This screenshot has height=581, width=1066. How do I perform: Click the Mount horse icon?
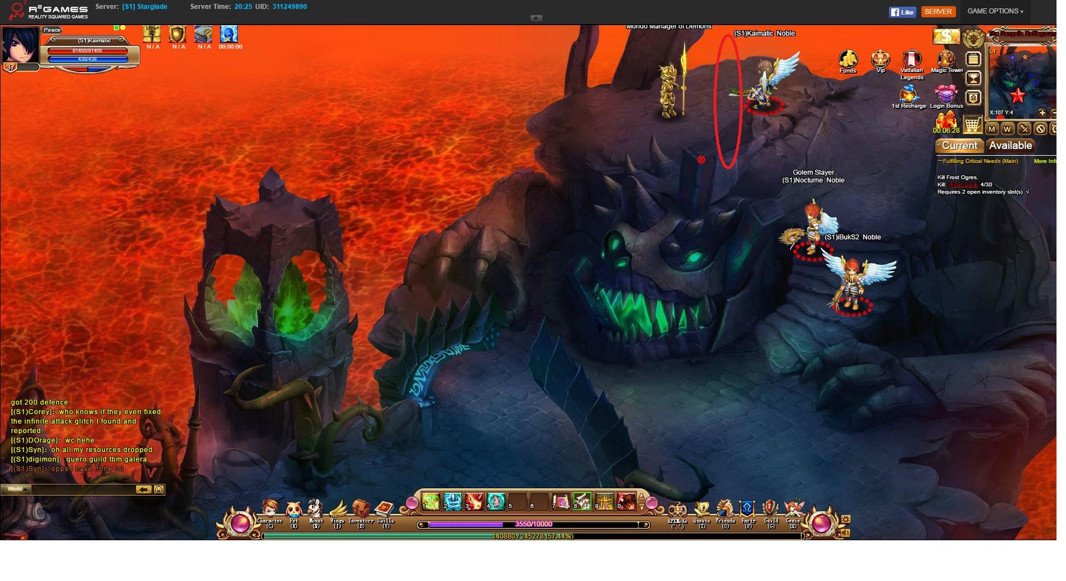click(x=316, y=510)
